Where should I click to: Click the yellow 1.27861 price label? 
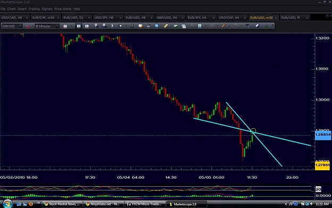tap(322, 165)
